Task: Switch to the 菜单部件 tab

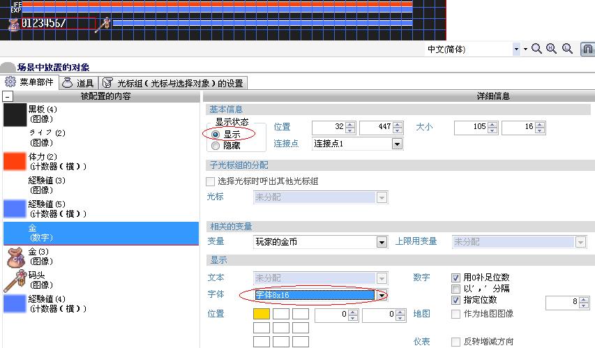Action: (x=29, y=82)
